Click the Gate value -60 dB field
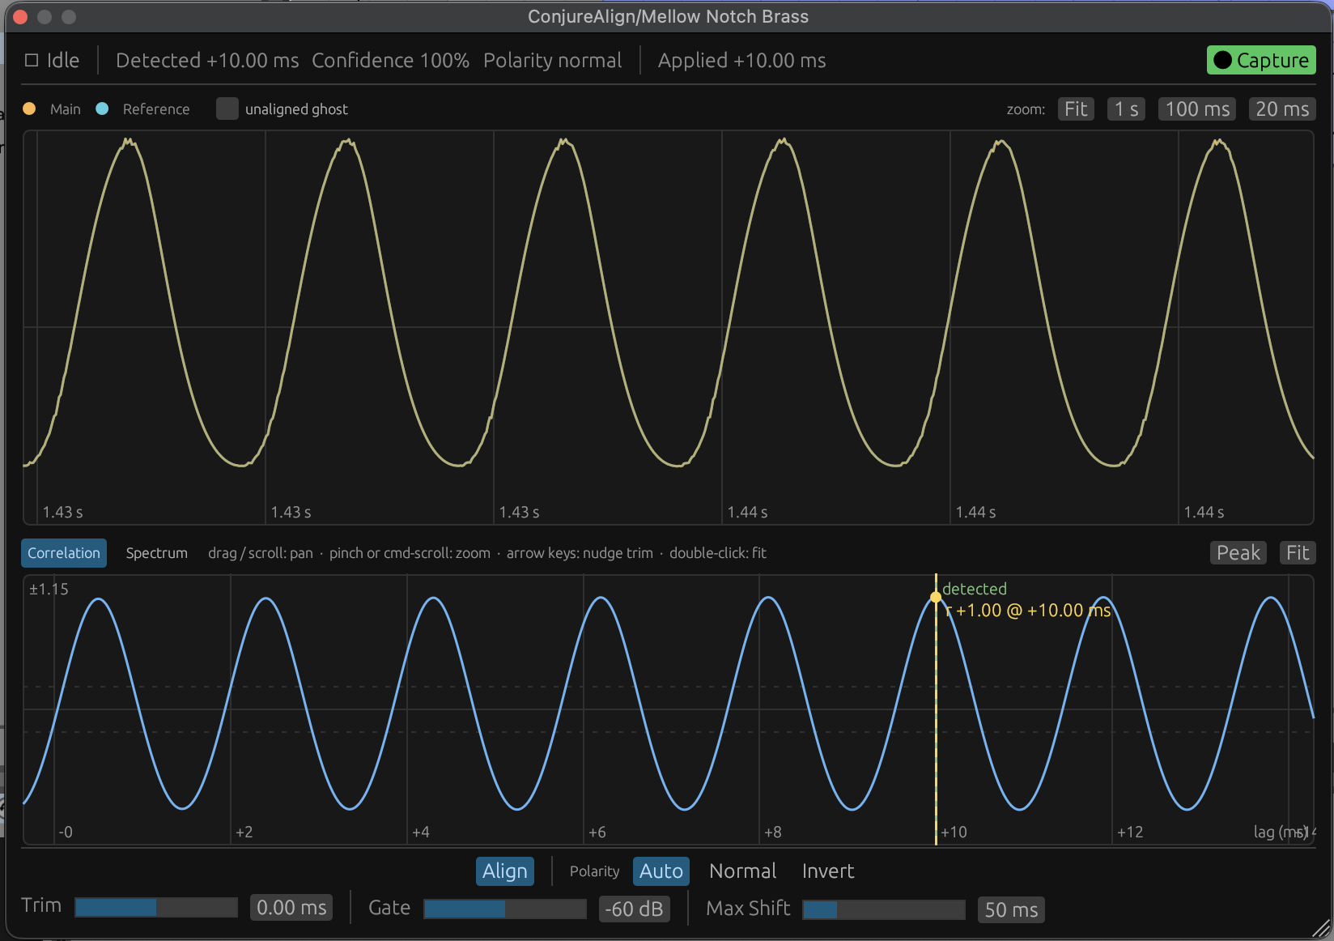The height and width of the screenshot is (941, 1334). [x=635, y=909]
